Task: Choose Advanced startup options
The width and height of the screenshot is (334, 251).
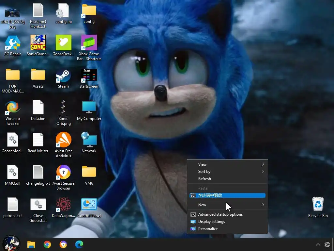Action: point(227,214)
